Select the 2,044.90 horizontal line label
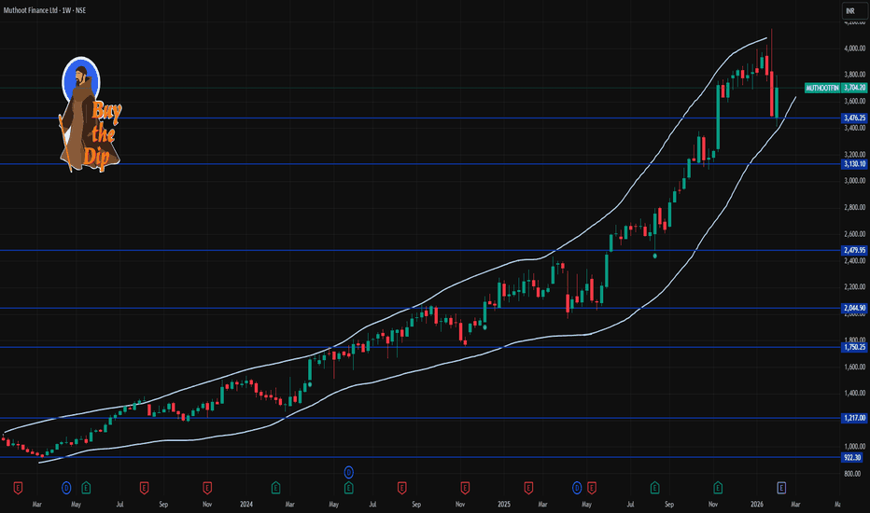The height and width of the screenshot is (513, 870). click(854, 308)
